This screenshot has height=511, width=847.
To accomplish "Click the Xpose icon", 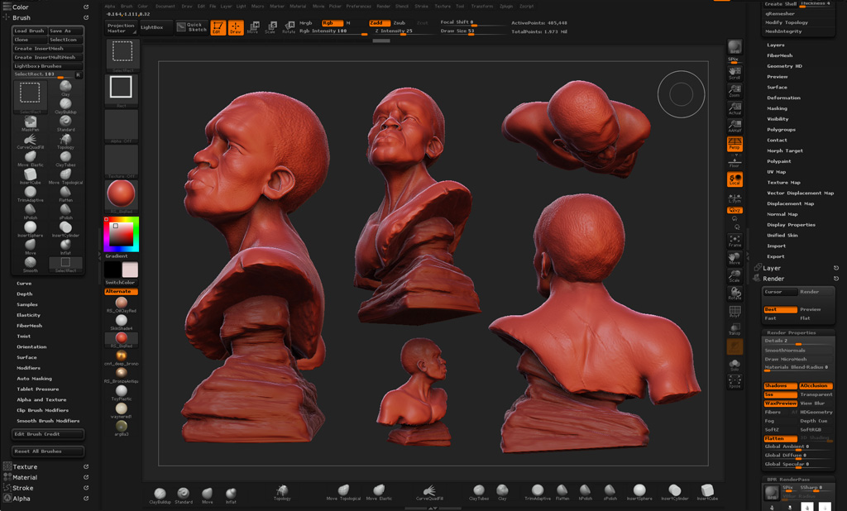I will click(735, 382).
